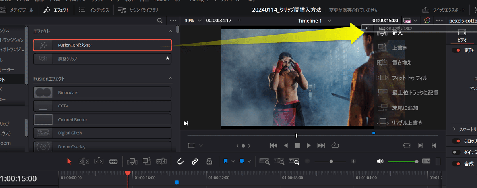Expand the スマートリ section in the inspector
The width and height of the screenshot is (477, 188).
coord(454,129)
